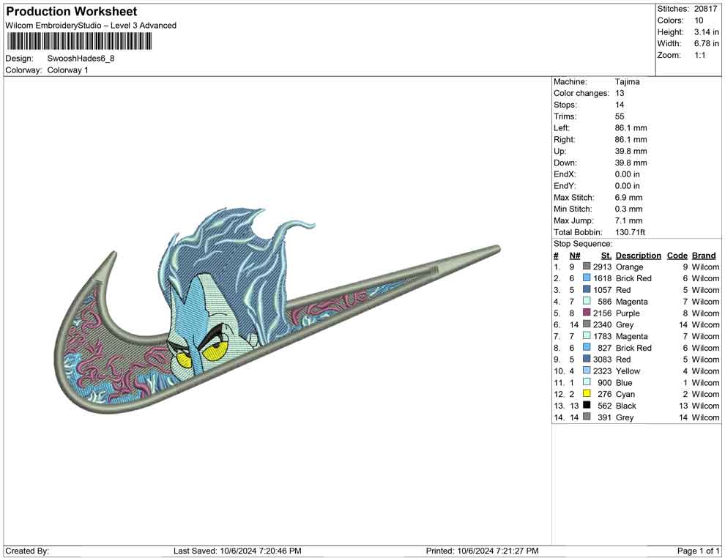Click the Page 1 of 1 footer text
This screenshot has width=725, height=558.
pyautogui.click(x=699, y=551)
